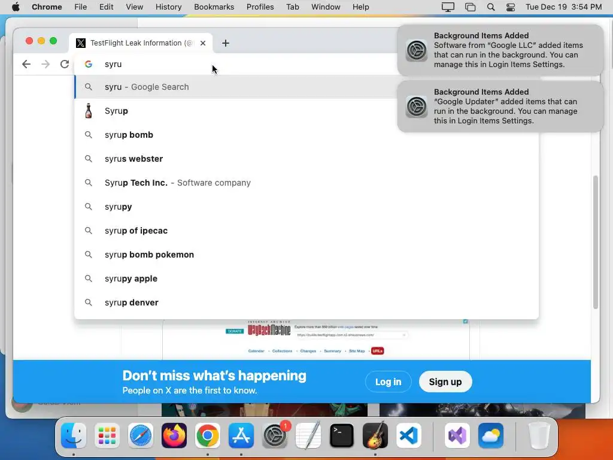Click the Chrome back arrow button

[26, 64]
